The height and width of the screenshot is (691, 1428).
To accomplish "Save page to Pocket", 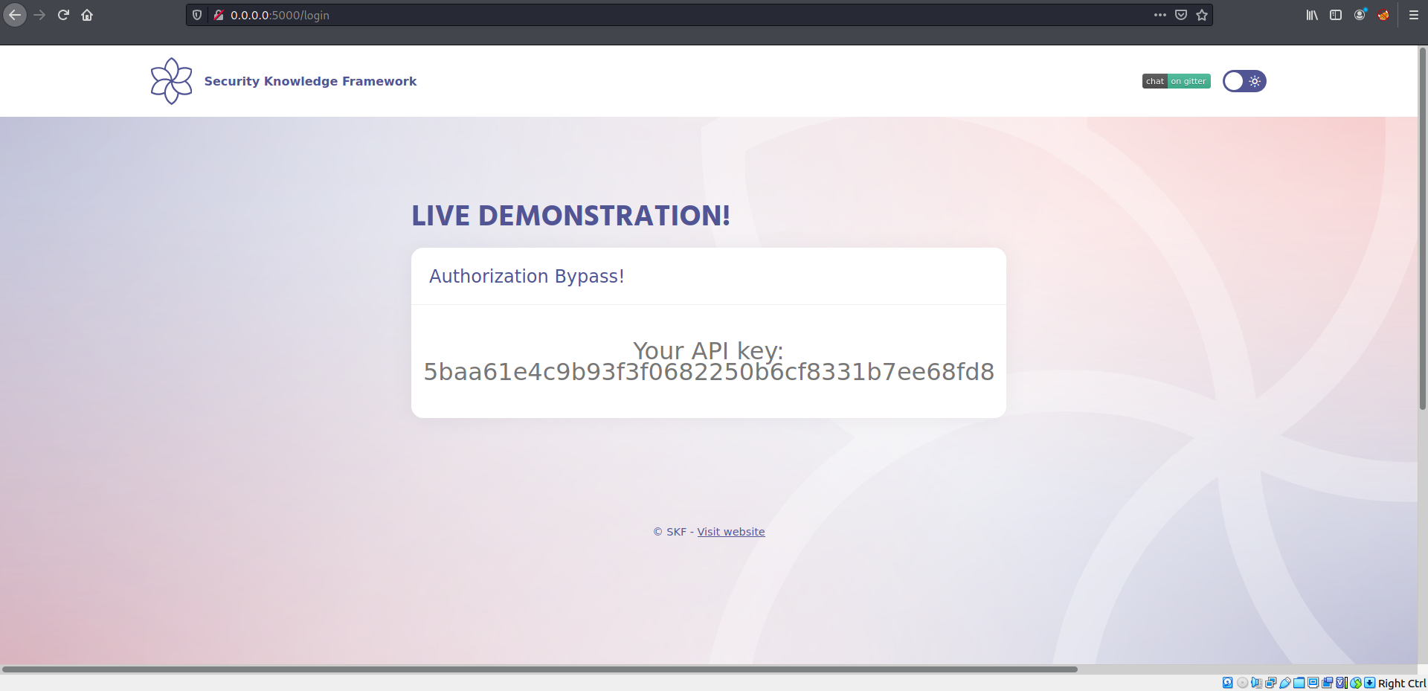I will [x=1181, y=15].
